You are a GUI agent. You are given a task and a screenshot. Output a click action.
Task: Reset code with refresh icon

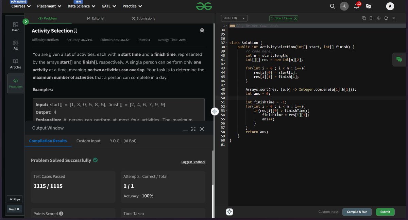[x=386, y=18]
